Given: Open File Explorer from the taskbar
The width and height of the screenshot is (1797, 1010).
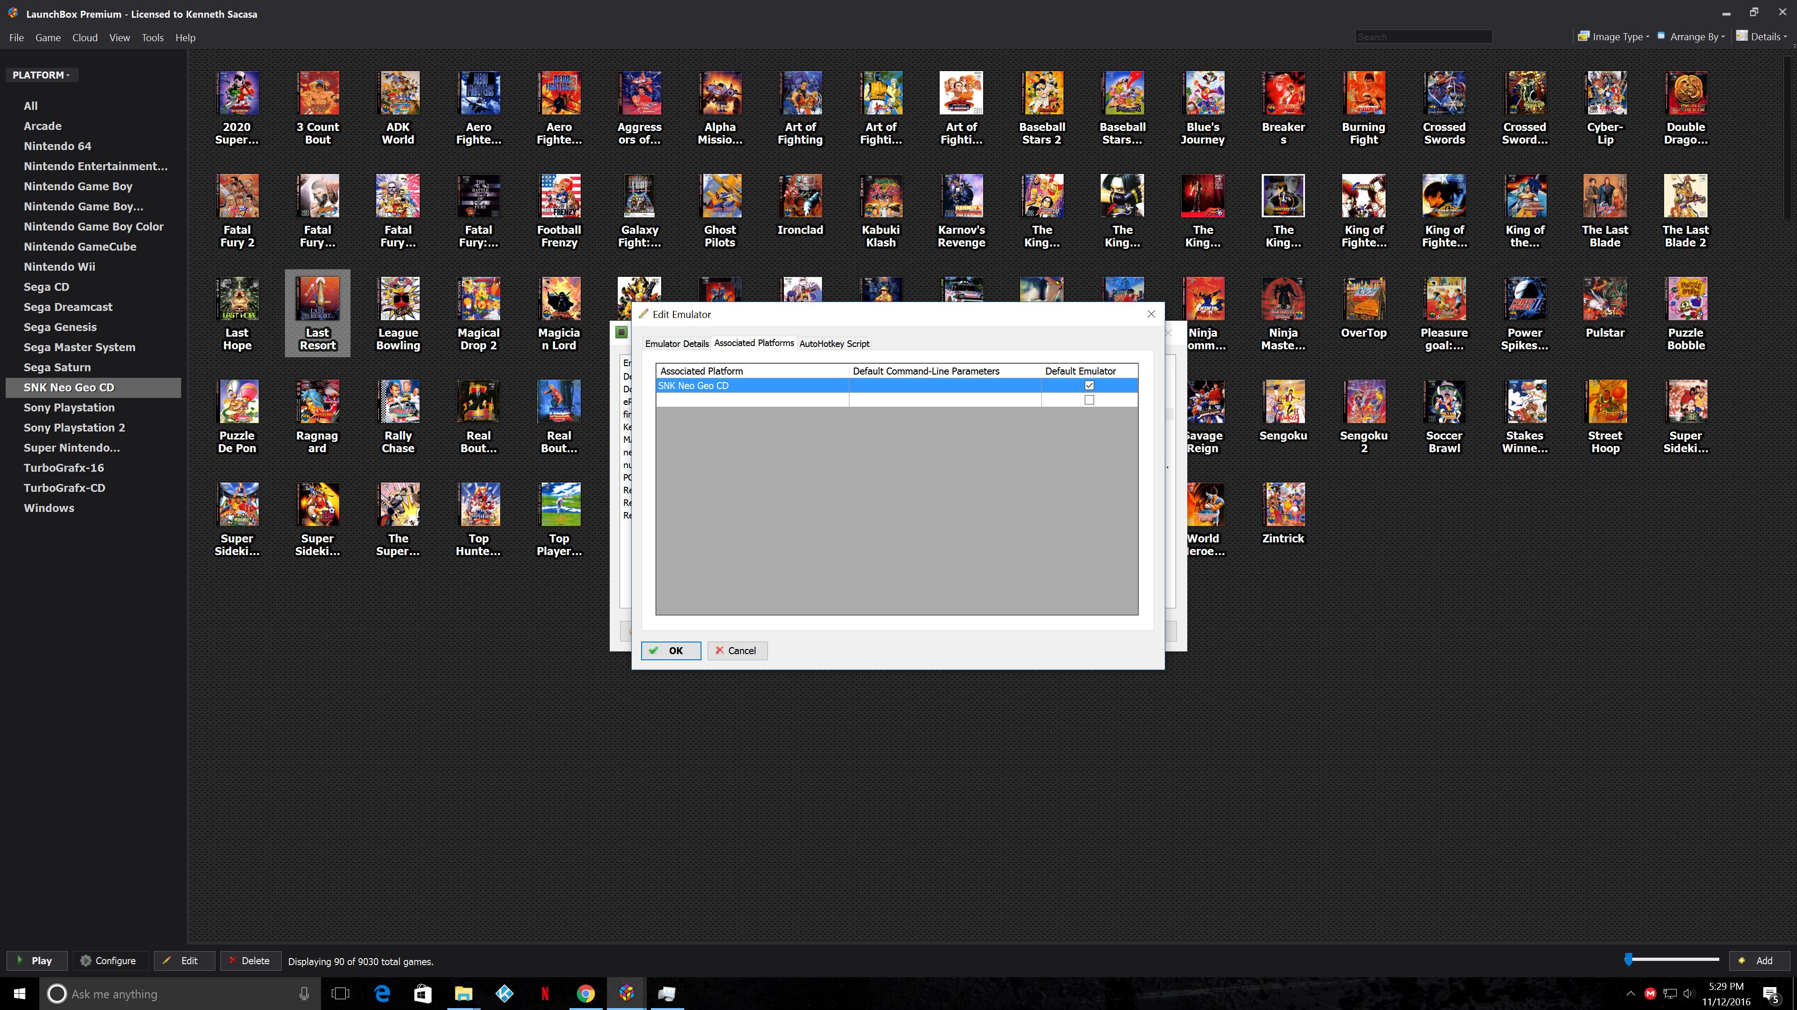Looking at the screenshot, I should click(463, 993).
